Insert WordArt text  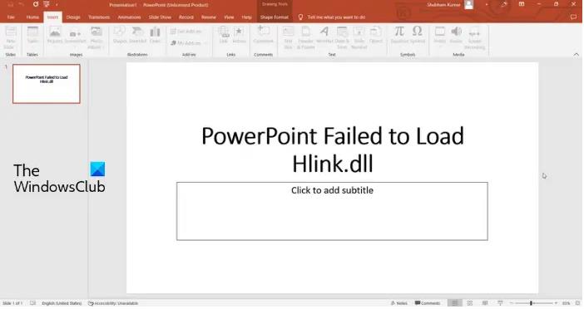[x=324, y=36]
